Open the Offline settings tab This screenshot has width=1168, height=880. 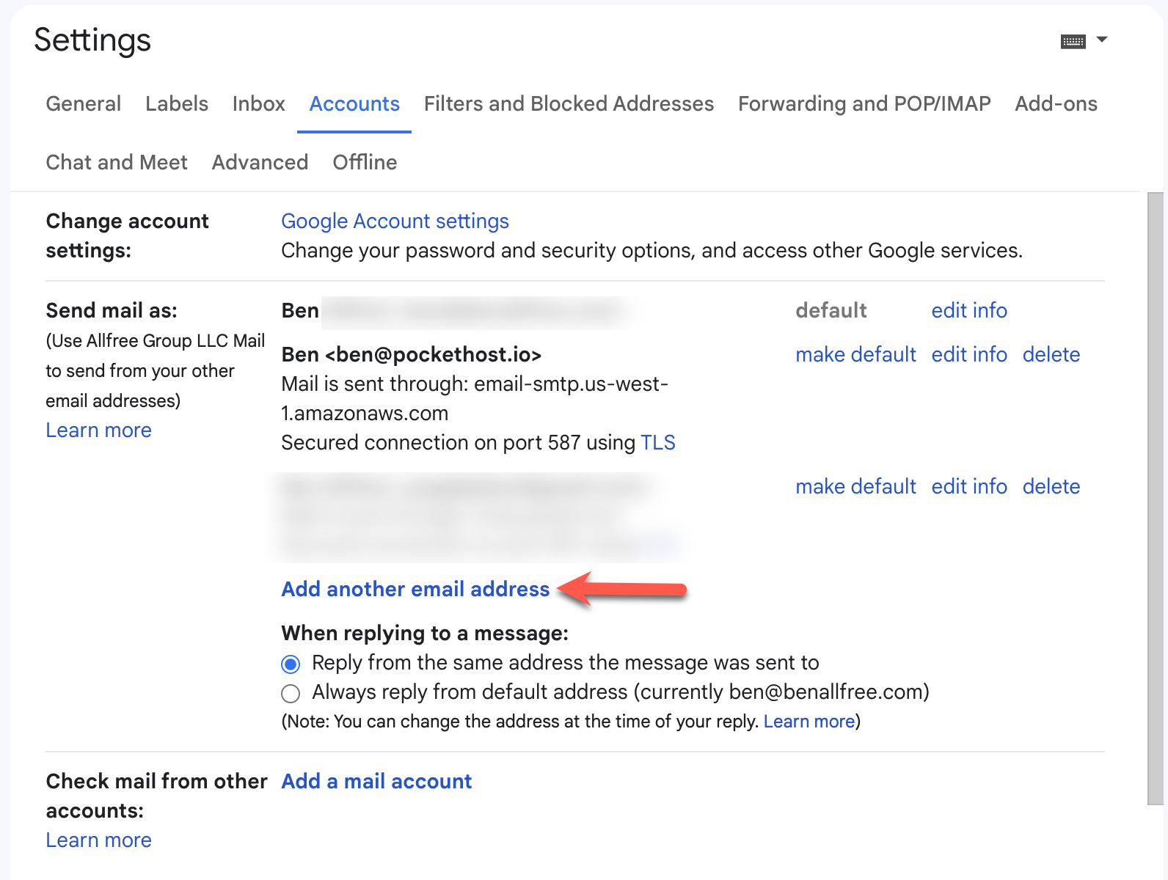[x=365, y=163]
